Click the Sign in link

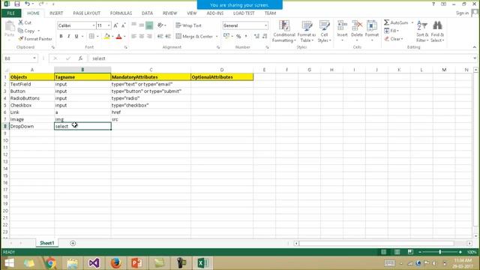[462, 13]
